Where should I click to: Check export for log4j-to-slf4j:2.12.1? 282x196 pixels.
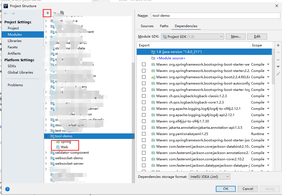pos(144,109)
